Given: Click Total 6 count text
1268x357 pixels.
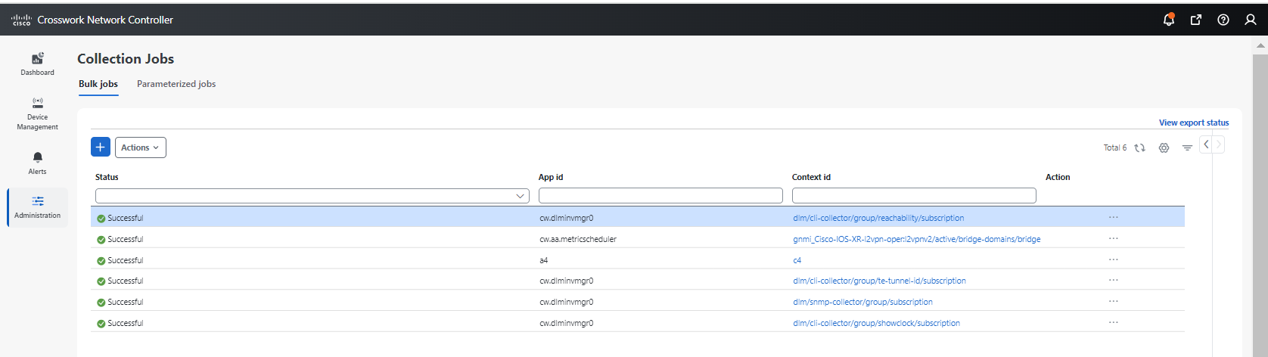Looking at the screenshot, I should point(1115,147).
